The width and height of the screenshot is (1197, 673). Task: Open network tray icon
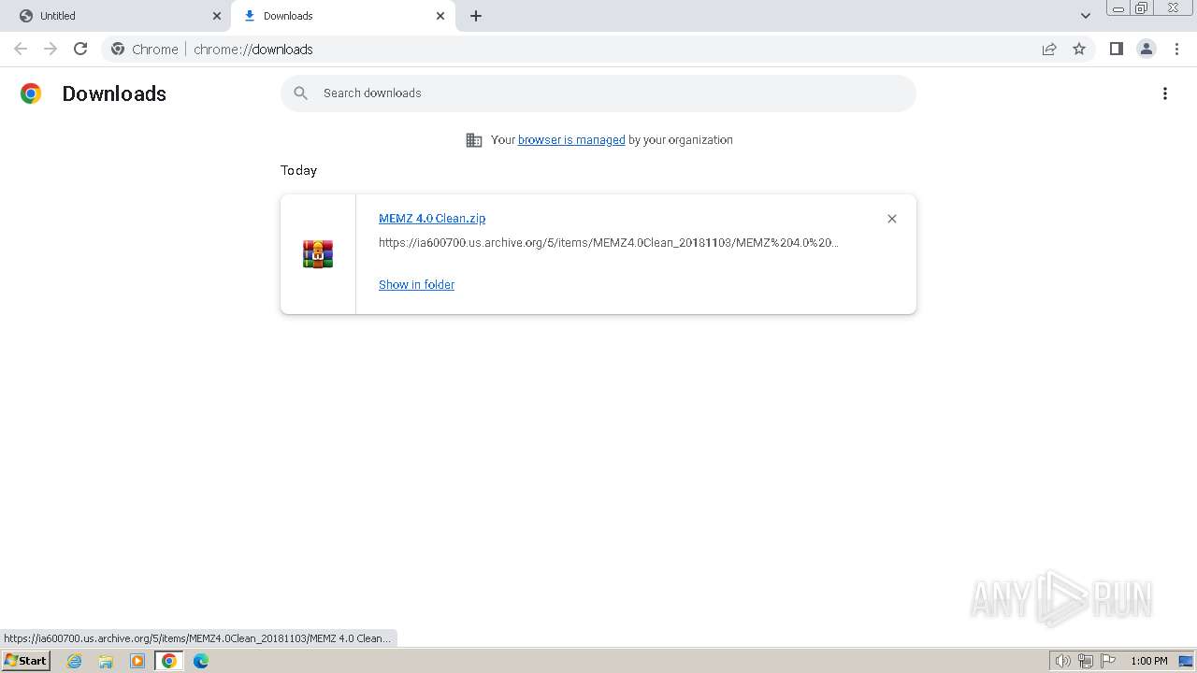1086,661
